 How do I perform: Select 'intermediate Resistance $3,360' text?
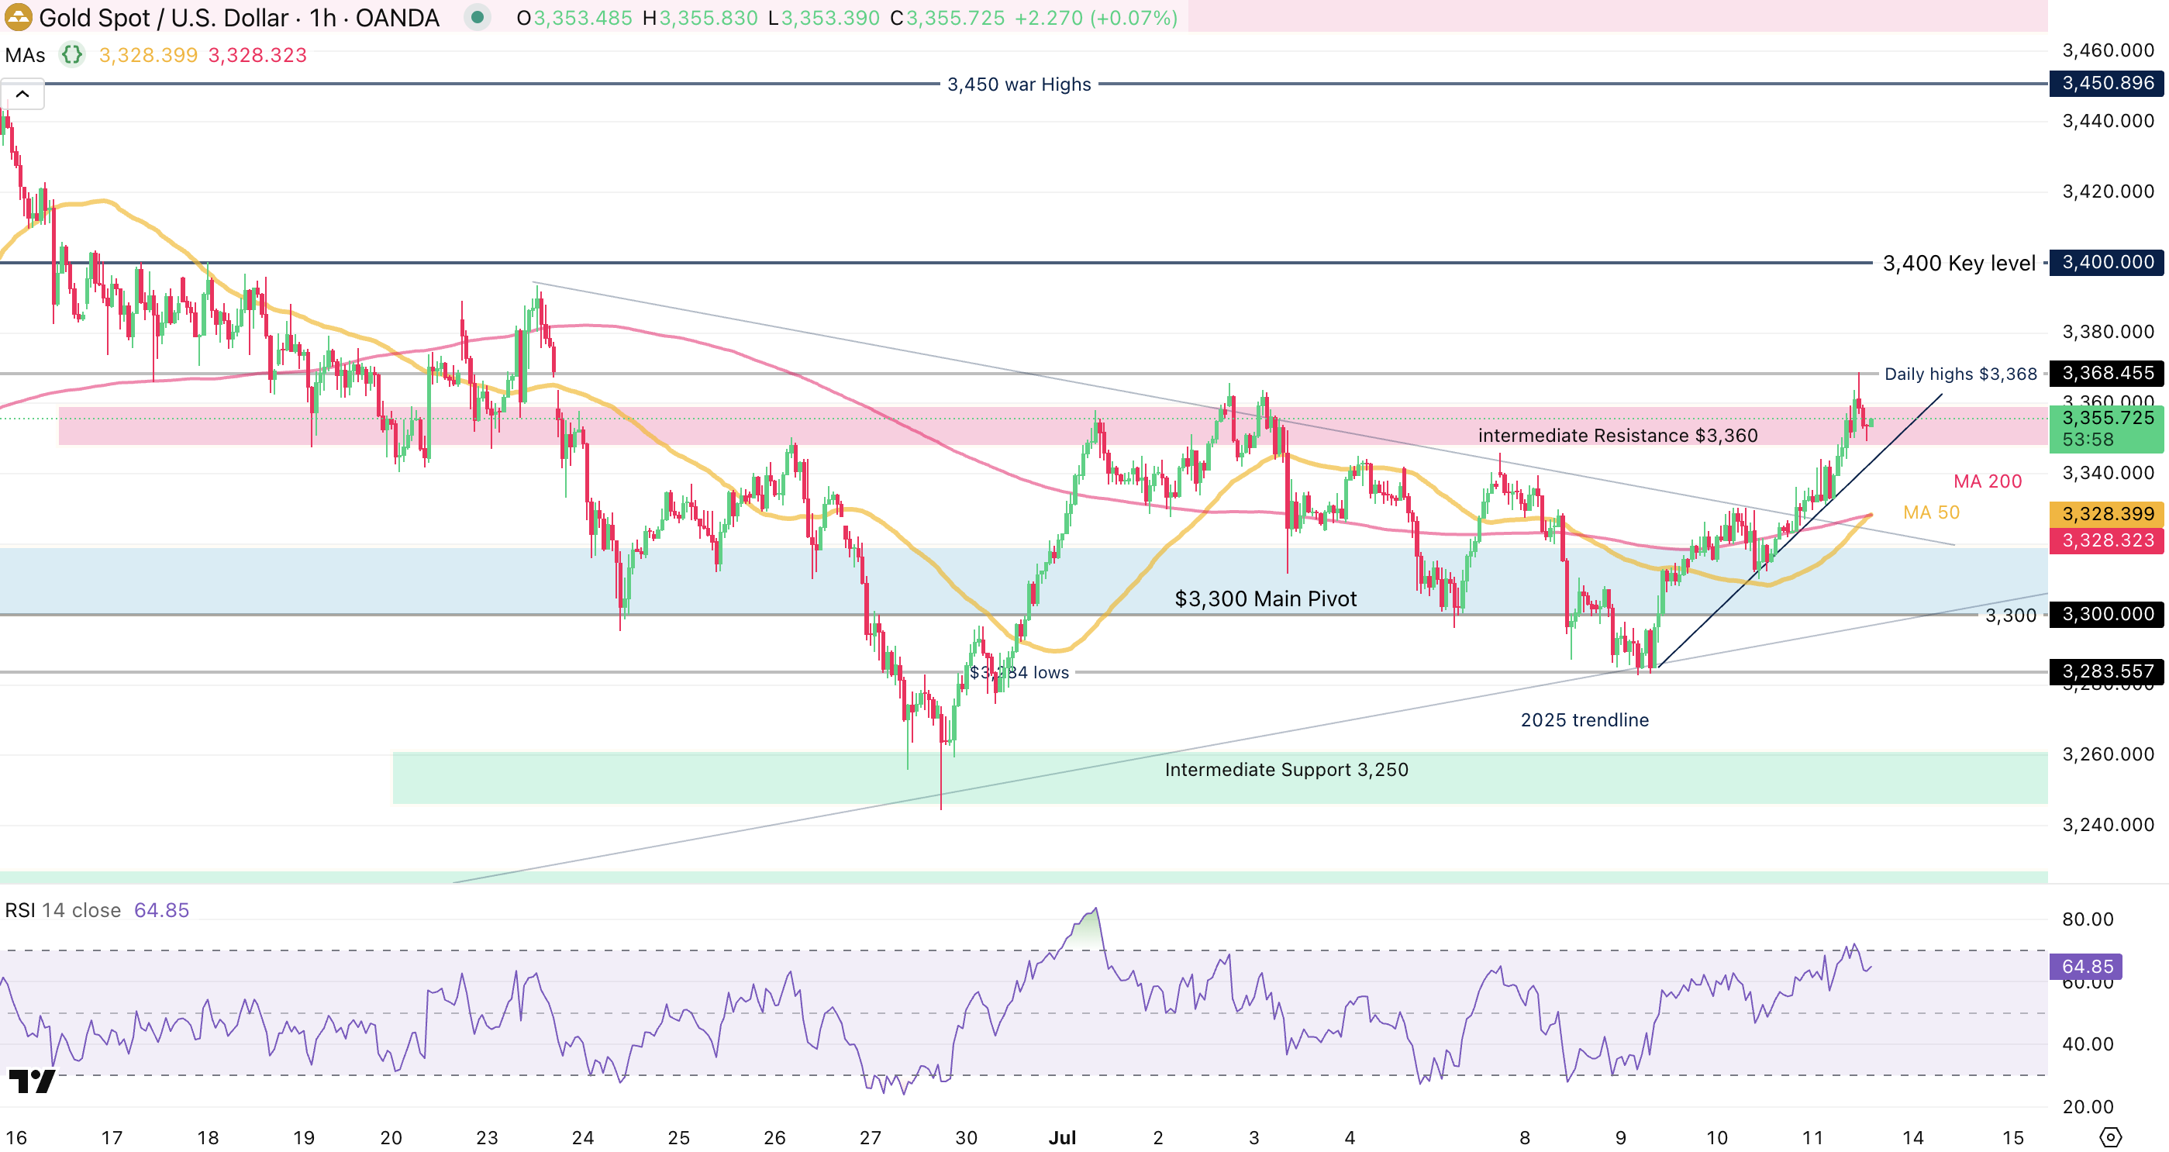click(1618, 436)
